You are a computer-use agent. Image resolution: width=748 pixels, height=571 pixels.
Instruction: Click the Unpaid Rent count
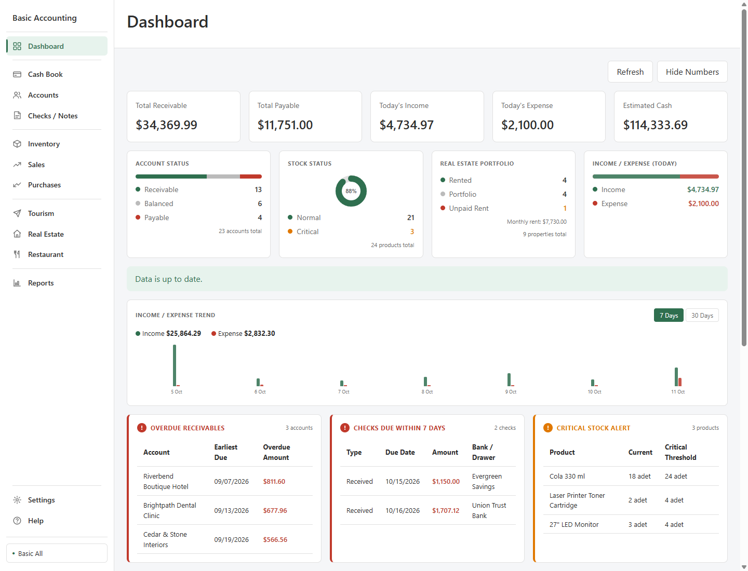tap(565, 208)
